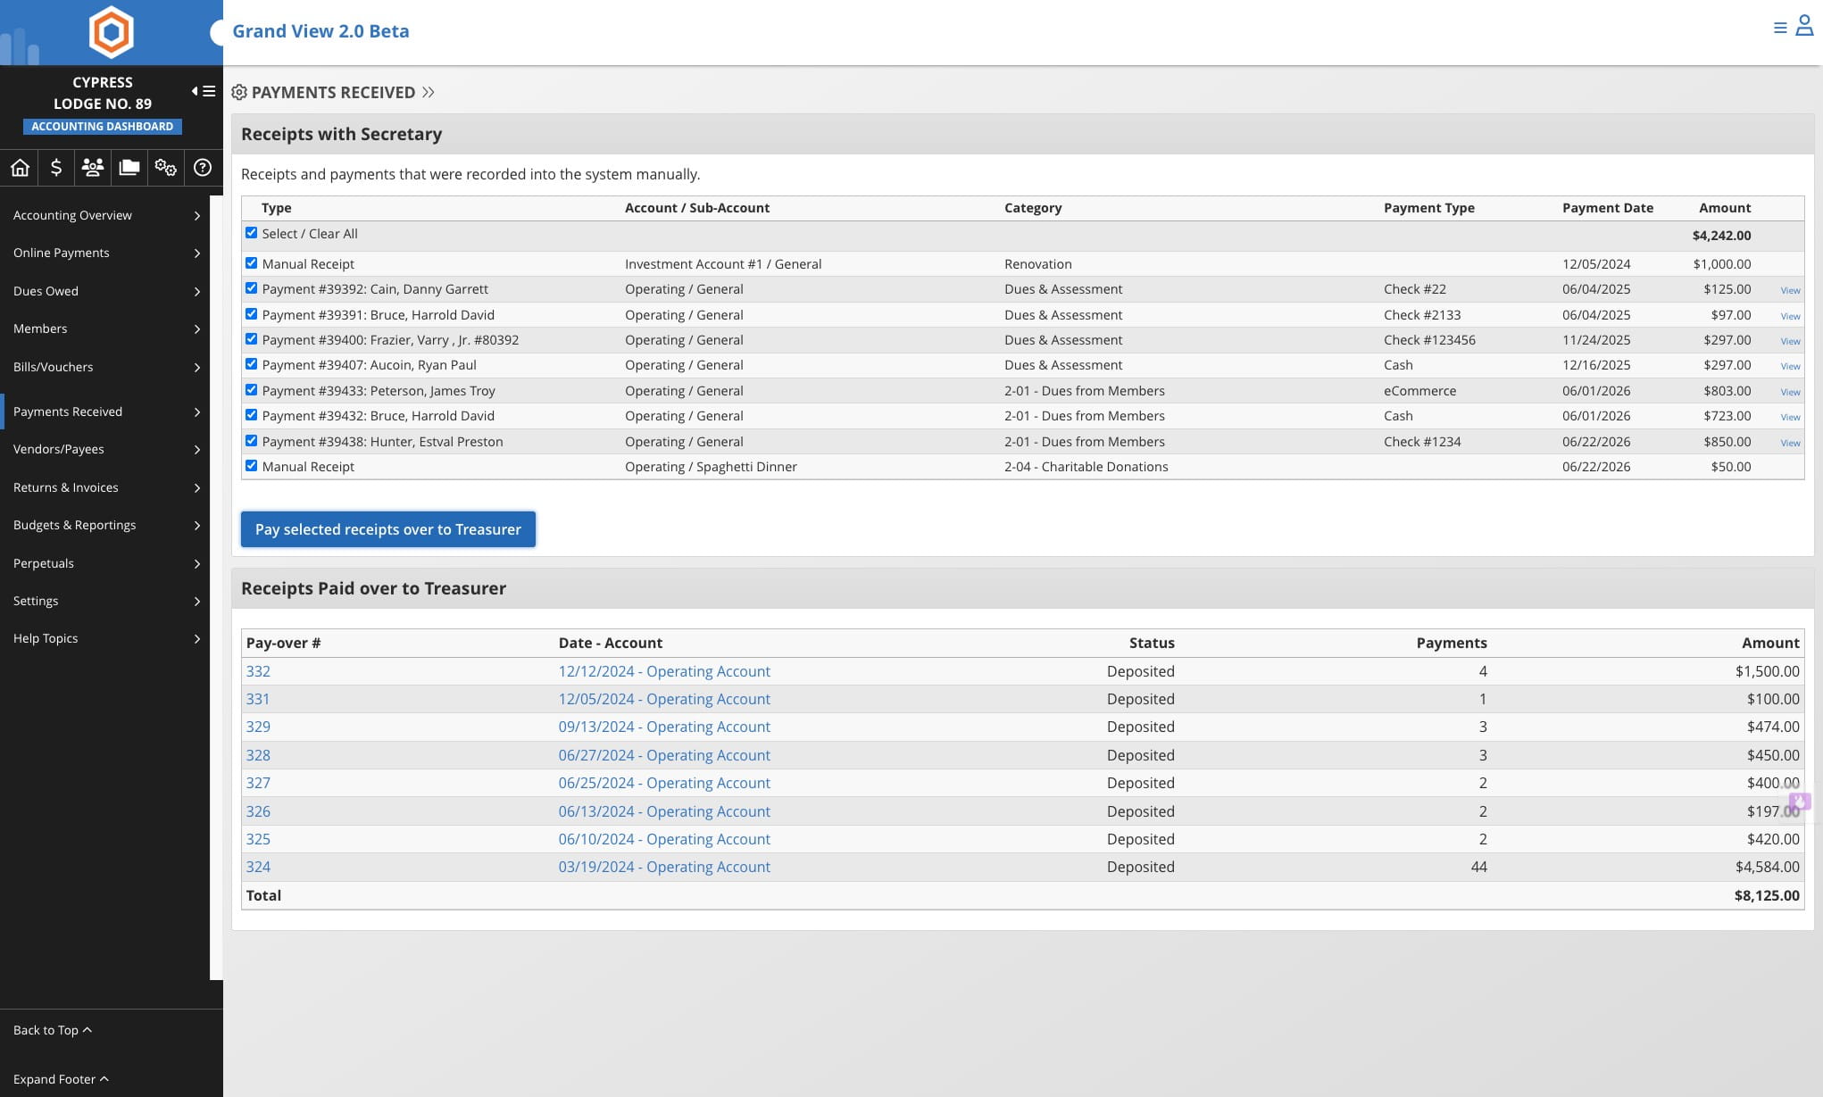View Payment #39392 Cain details
The height and width of the screenshot is (1097, 1823).
(1790, 290)
